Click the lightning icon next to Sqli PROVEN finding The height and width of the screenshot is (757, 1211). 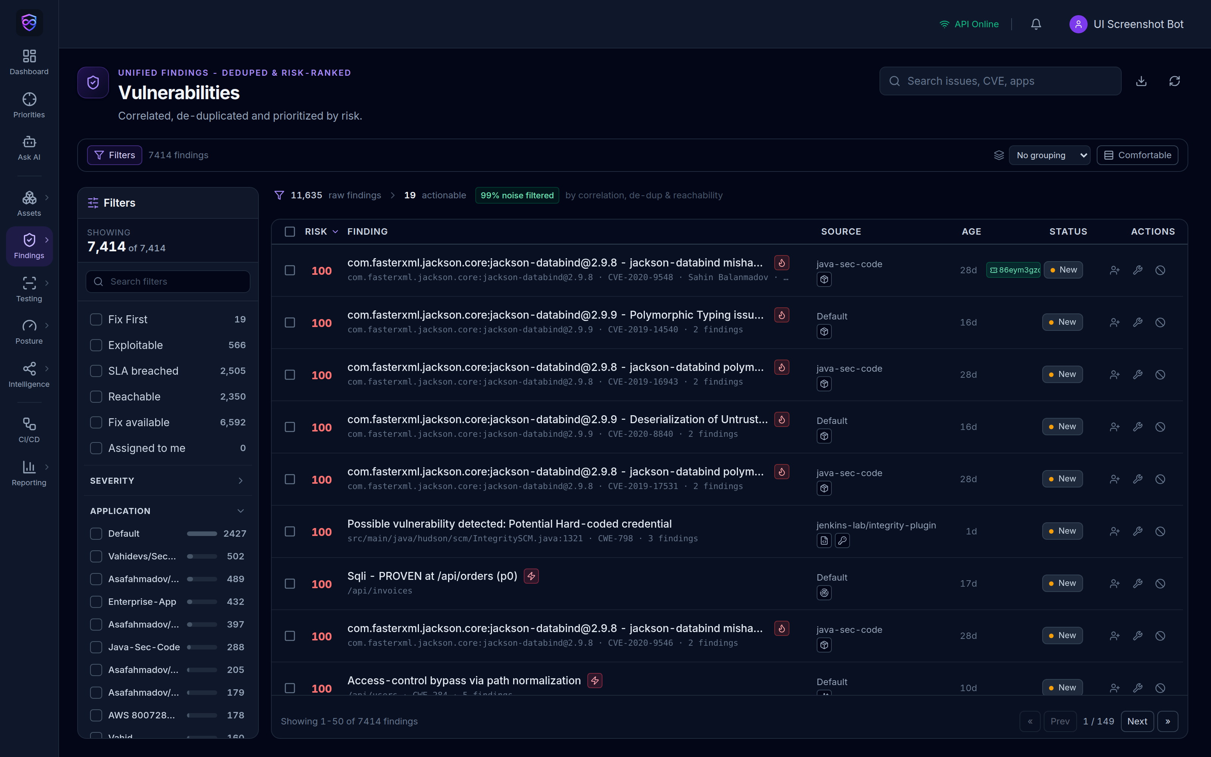(x=531, y=576)
